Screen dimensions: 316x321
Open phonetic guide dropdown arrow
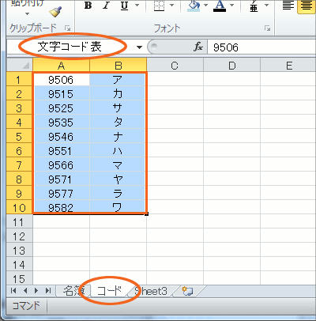coord(266,6)
